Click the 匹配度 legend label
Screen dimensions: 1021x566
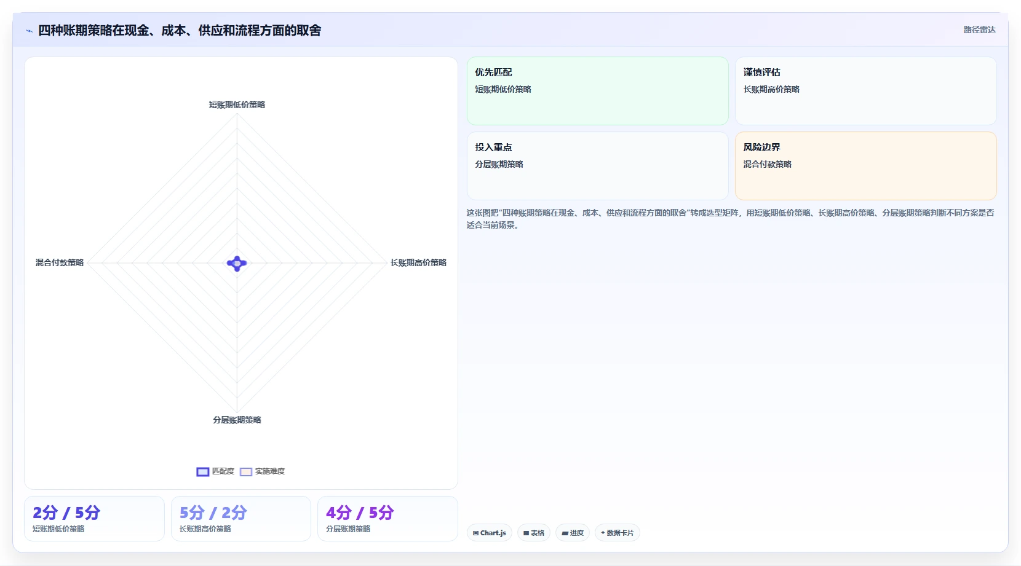223,471
